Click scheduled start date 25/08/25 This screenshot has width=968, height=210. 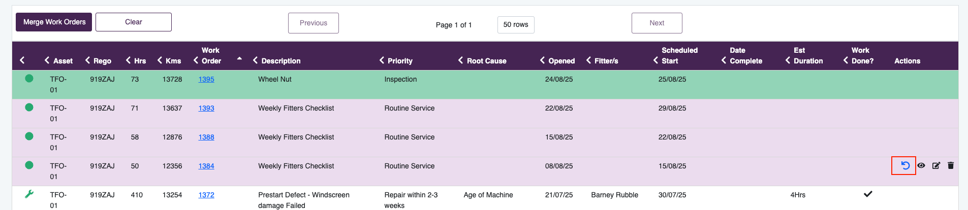[x=672, y=79]
